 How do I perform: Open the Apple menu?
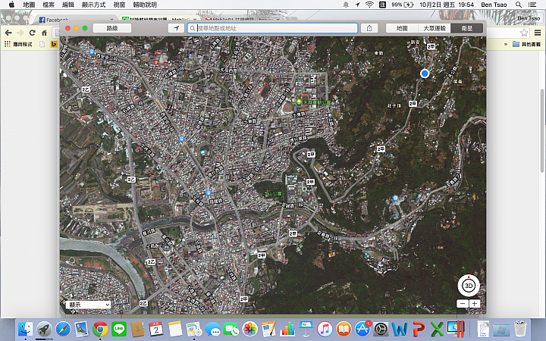(11, 5)
